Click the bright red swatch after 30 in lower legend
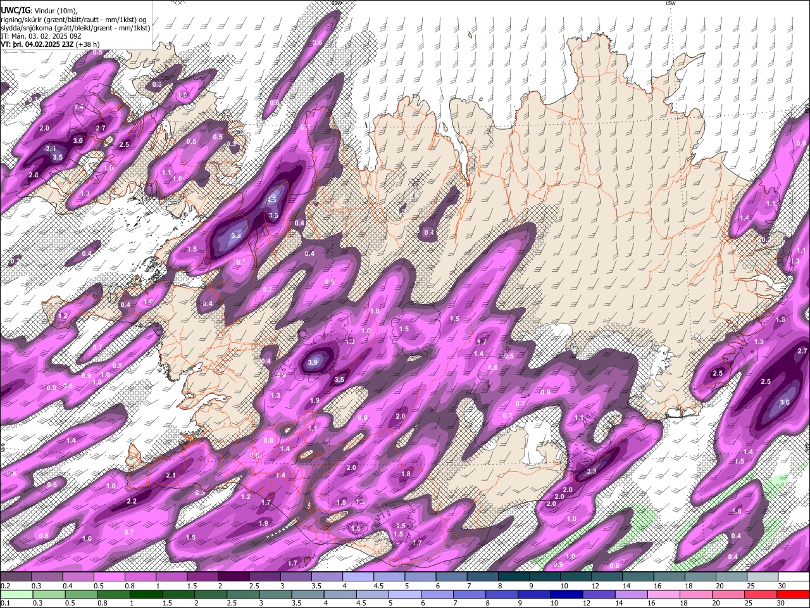This screenshot has height=608, width=810. (x=792, y=595)
